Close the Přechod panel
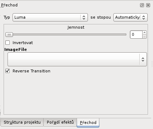This screenshot has height=129, width=153. 148,5
